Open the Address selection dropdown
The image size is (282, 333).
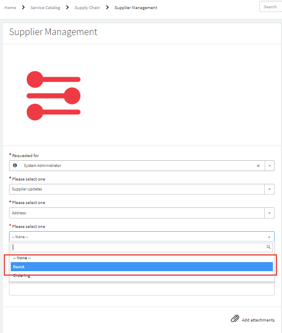(269, 213)
